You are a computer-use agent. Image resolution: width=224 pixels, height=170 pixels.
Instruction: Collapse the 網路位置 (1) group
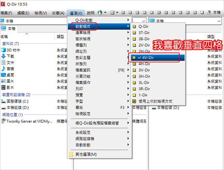tap(13, 115)
